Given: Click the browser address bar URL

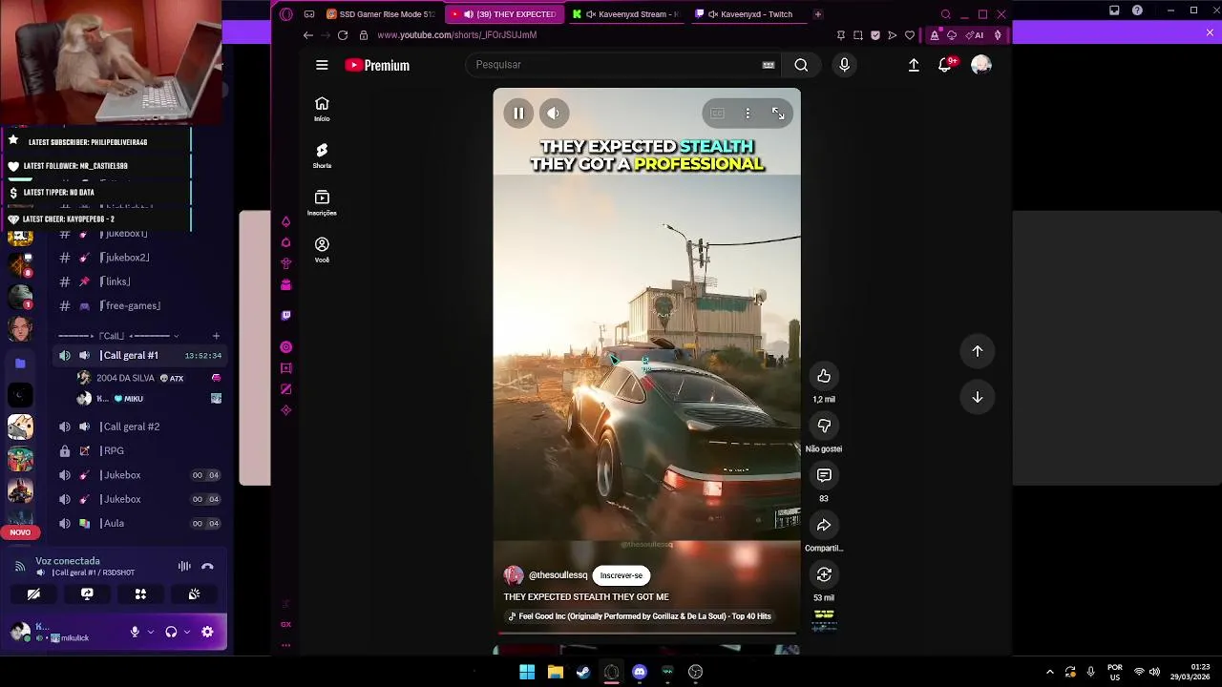Looking at the screenshot, I should (456, 35).
